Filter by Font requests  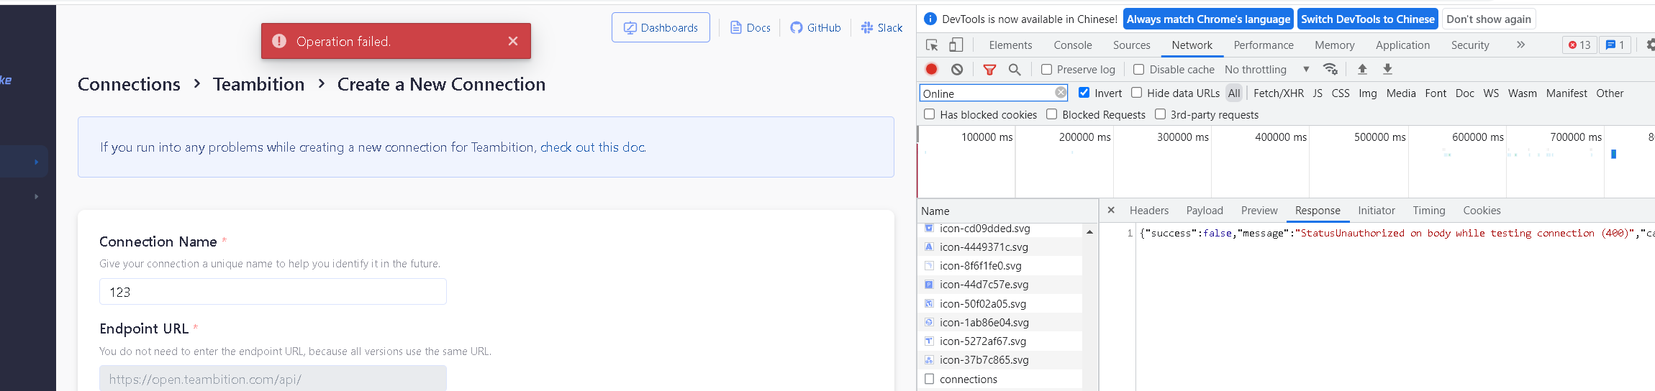[1436, 93]
